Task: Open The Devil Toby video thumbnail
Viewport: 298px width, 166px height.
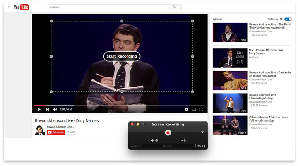Action: (230, 32)
